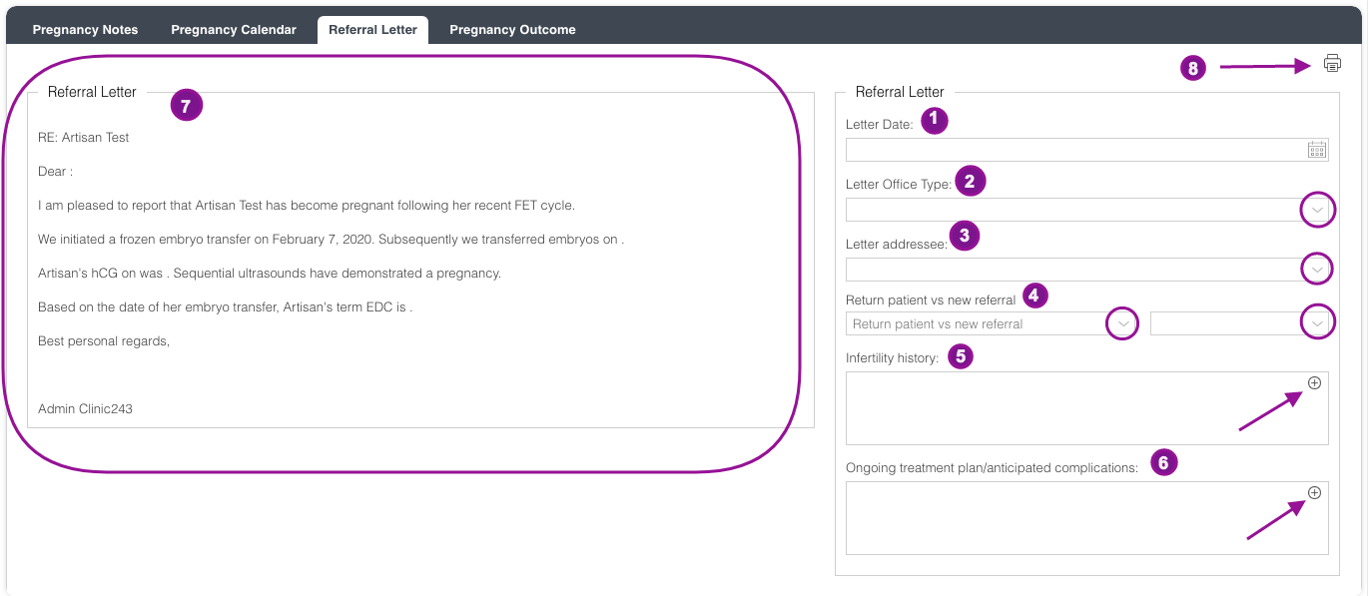1368x596 pixels.
Task: Open the Letter Date calendar picker
Action: pyautogui.click(x=1317, y=150)
